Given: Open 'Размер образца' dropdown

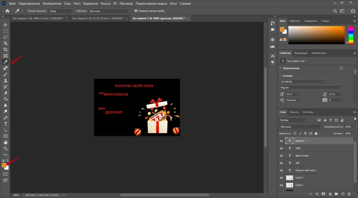Looking at the screenshot, I should [x=60, y=11].
